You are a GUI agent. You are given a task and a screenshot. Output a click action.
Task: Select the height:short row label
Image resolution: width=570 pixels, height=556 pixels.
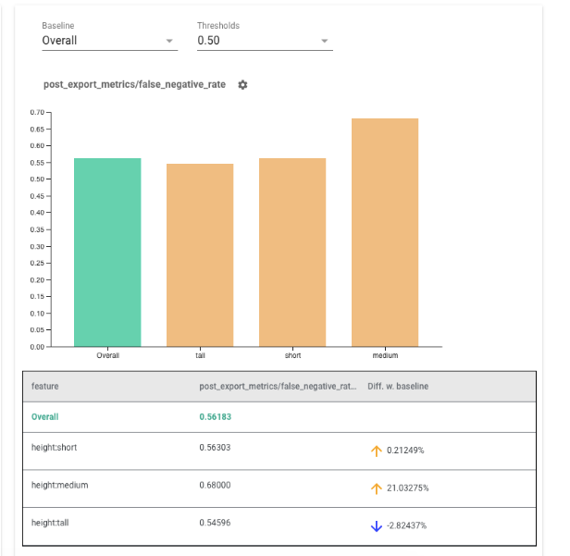[x=55, y=448]
